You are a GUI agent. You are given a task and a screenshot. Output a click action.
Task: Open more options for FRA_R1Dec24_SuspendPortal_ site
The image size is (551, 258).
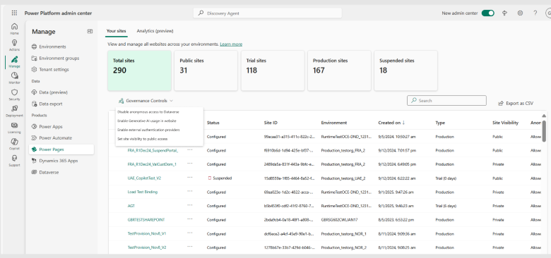click(190, 149)
